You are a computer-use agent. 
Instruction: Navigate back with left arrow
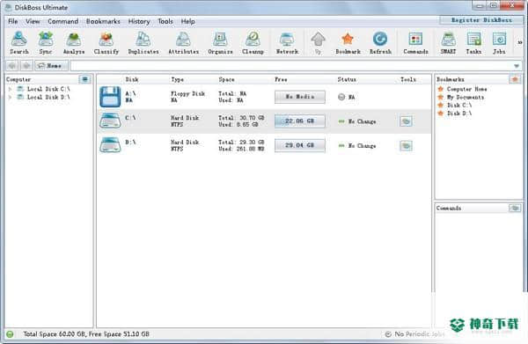12,65
